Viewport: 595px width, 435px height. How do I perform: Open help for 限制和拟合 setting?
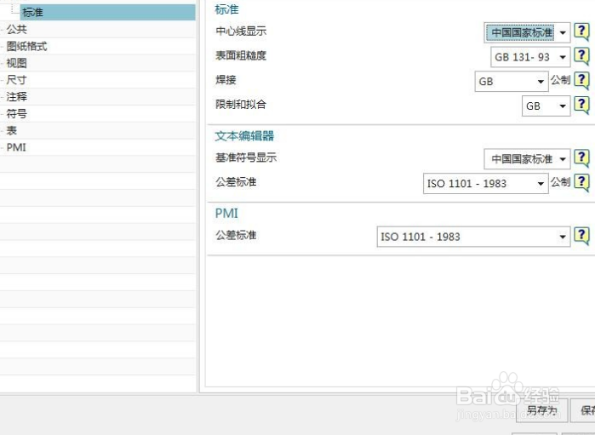pyautogui.click(x=581, y=105)
